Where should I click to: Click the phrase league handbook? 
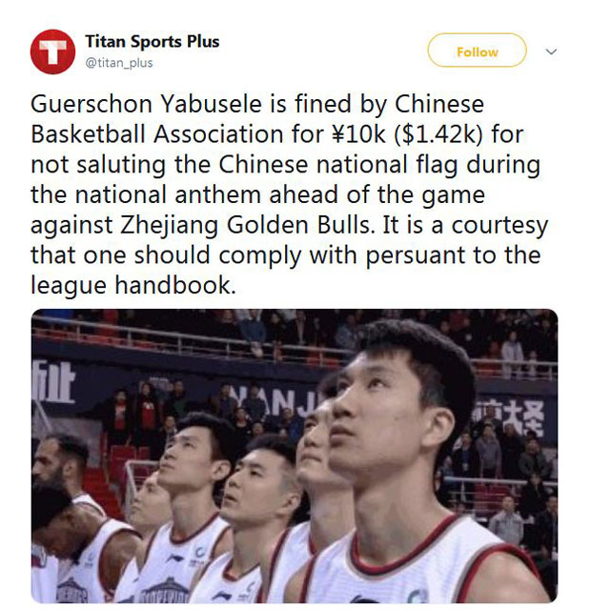133,285
